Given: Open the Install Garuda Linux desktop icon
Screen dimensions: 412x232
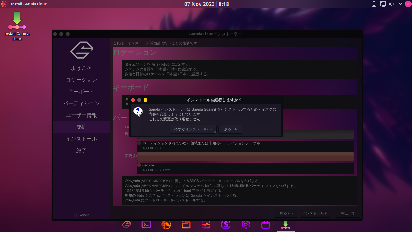Looking at the screenshot, I should pyautogui.click(x=17, y=27).
